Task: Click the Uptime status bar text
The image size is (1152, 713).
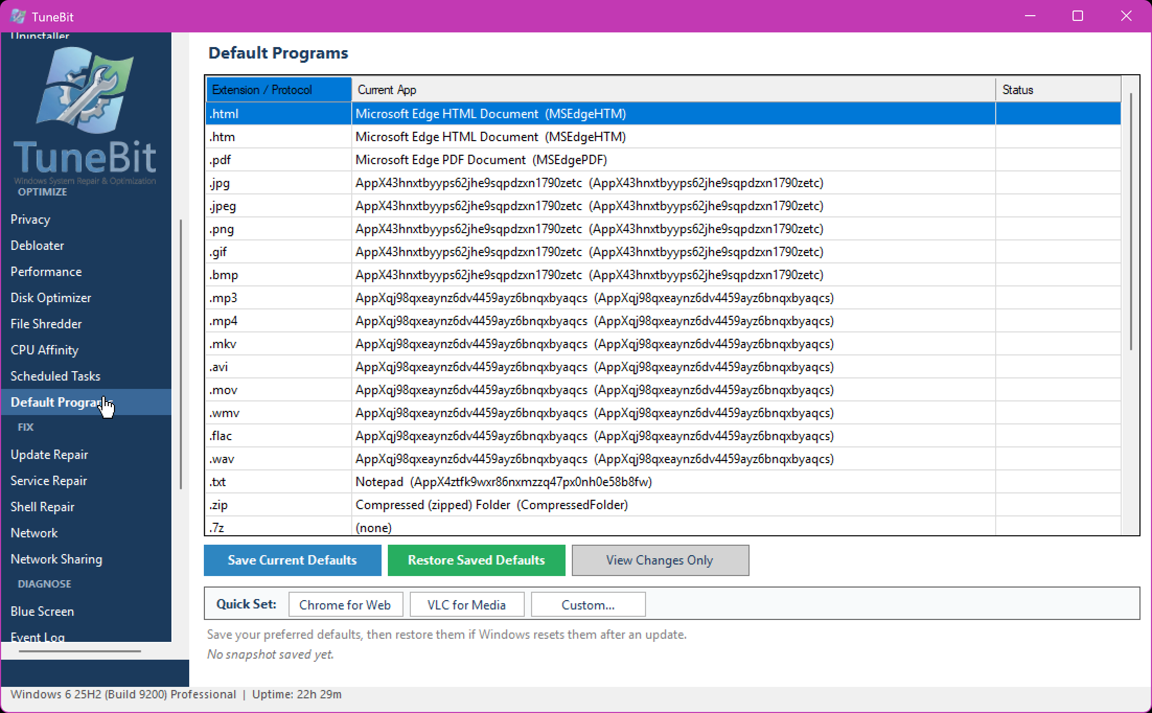Action: coord(296,694)
